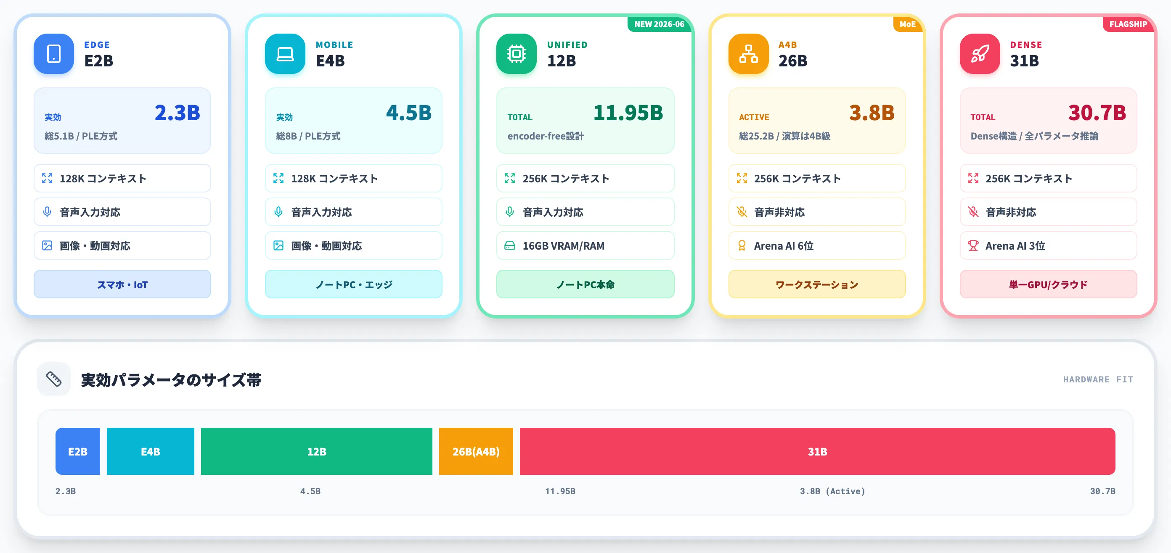This screenshot has width=1171, height=553.
Task: Click the 4.5B value on E4B card
Action: tap(409, 113)
